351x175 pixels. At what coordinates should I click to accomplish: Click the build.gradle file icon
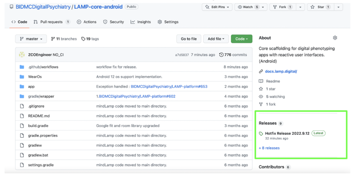[x=22, y=126]
